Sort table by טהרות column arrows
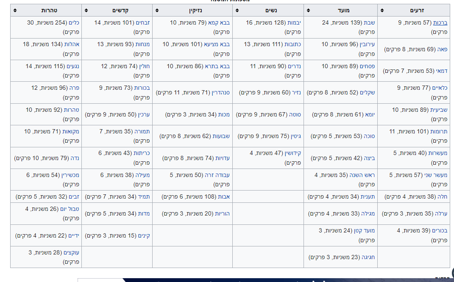 pos(15,11)
